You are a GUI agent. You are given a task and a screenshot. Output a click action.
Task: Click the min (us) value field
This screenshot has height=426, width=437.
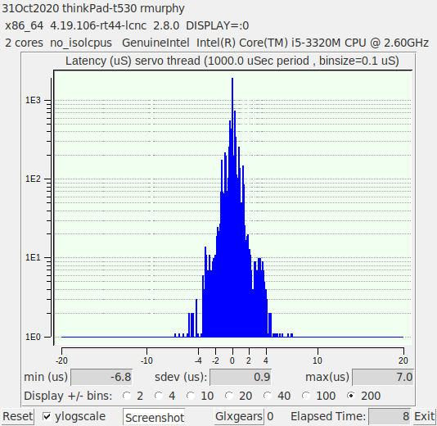pyautogui.click(x=101, y=377)
